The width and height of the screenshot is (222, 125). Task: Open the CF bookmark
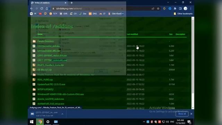coord(102,14)
